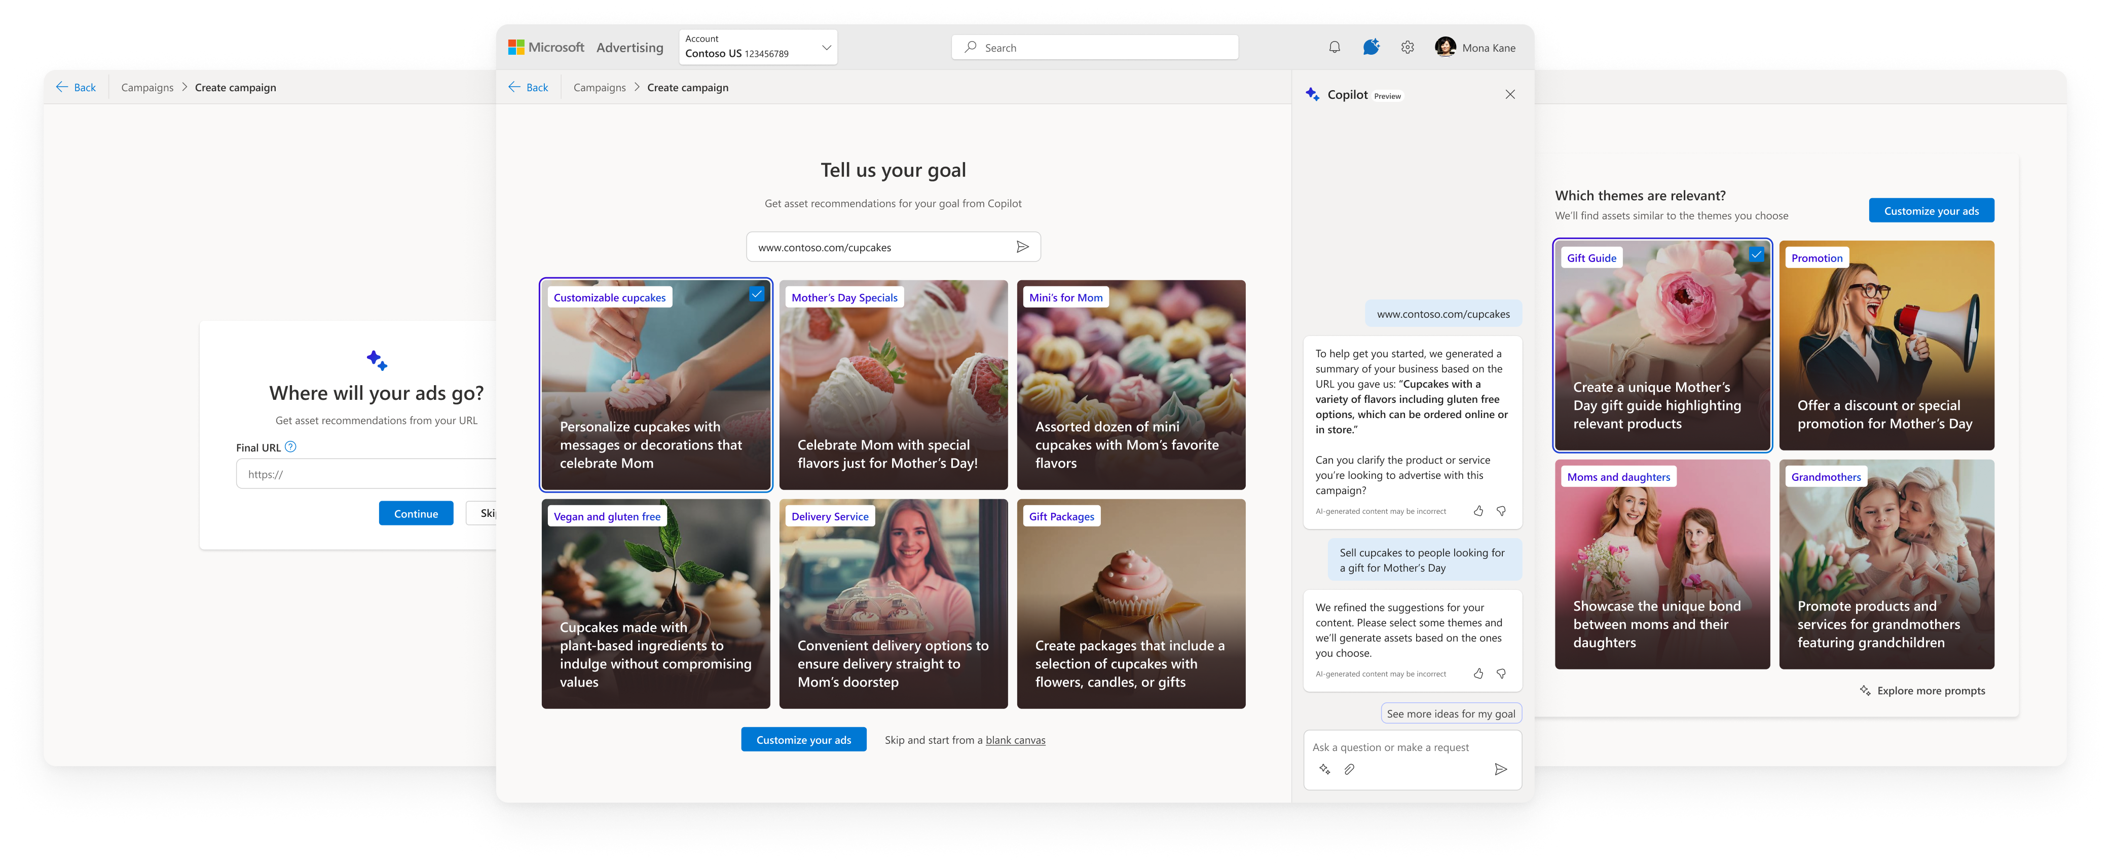Go to Campaigns breadcrumb in the goal window
Screen dimensions: 2111x866
(x=599, y=88)
